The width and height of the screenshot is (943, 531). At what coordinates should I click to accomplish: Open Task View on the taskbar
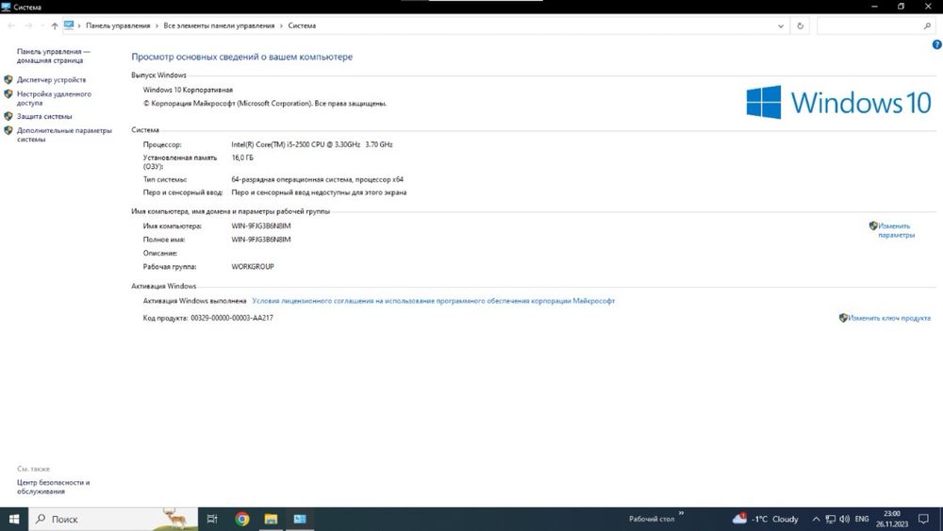click(212, 519)
